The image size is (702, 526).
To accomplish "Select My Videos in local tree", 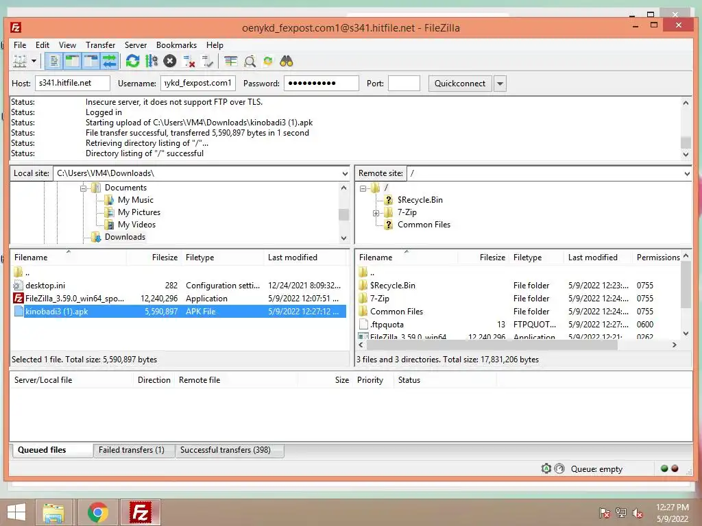I will point(136,225).
